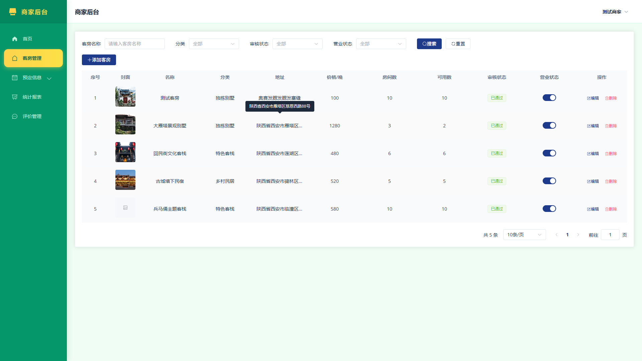
Task: Open the 客房管理 menu item
Action: tap(33, 58)
